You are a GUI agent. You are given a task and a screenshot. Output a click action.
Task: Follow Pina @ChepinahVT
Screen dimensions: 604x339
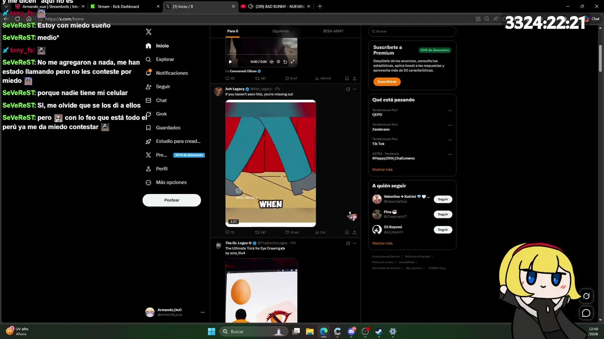tap(443, 214)
